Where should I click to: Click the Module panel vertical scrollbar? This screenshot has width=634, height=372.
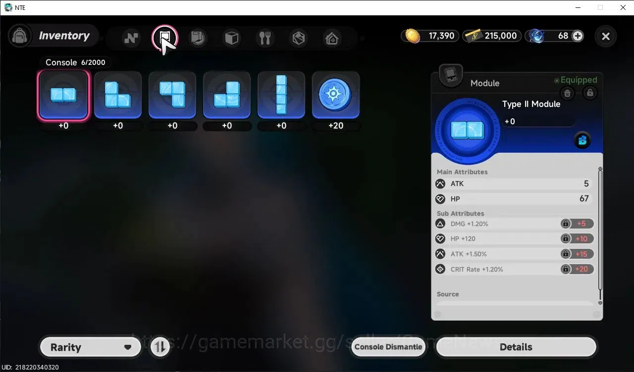[600, 235]
